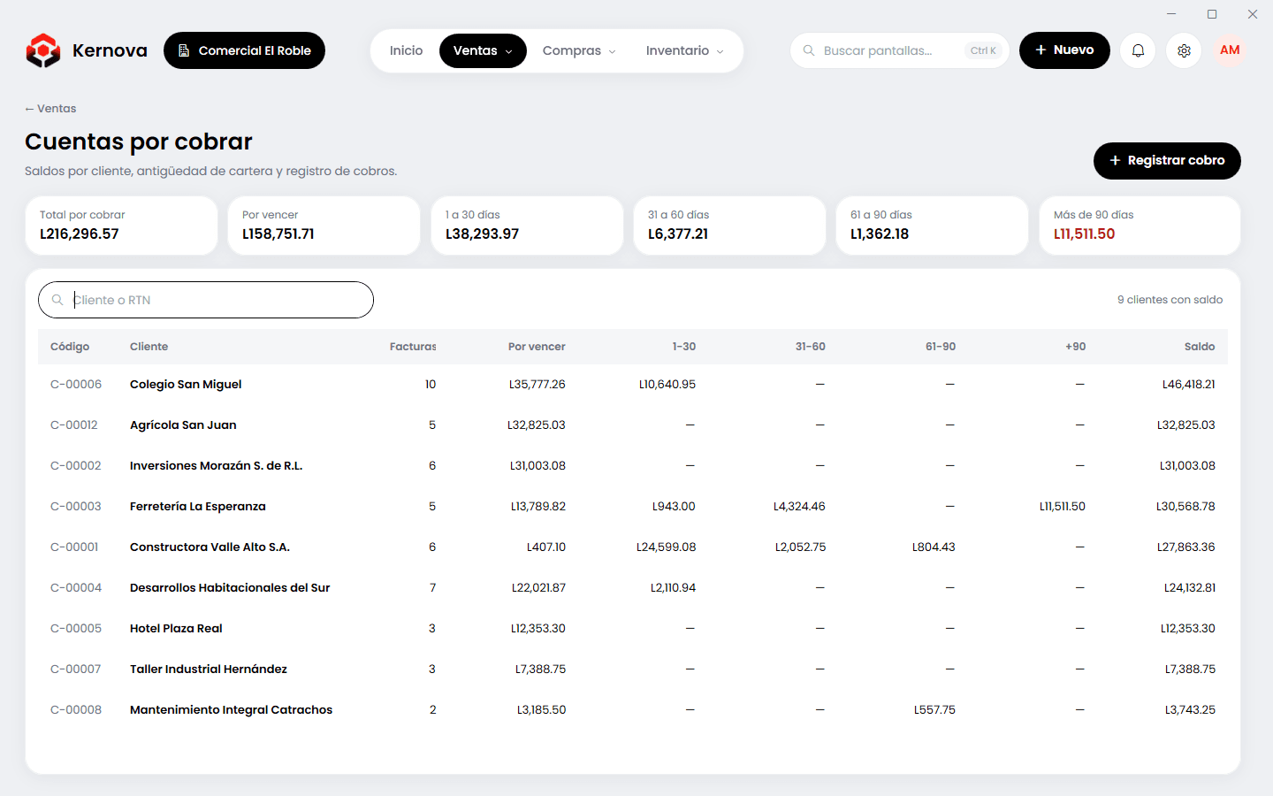Sort by the Cliente column header

(149, 347)
